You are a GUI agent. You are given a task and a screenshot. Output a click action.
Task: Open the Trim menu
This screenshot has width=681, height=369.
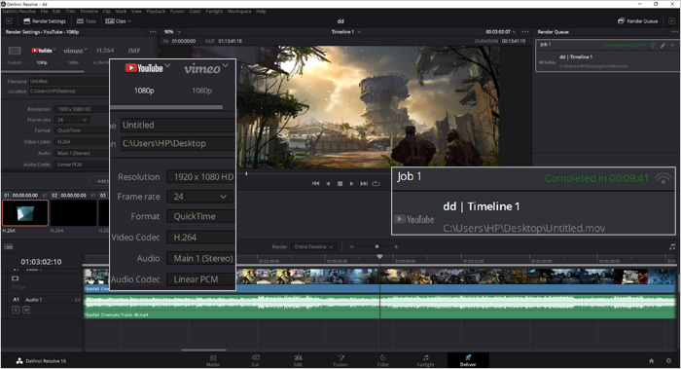(x=70, y=12)
